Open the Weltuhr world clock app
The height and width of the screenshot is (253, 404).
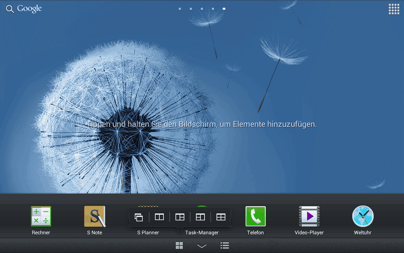363,216
